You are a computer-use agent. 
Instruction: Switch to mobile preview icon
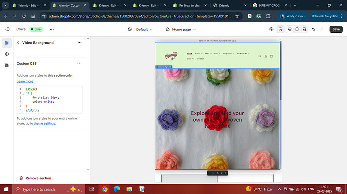[297, 29]
